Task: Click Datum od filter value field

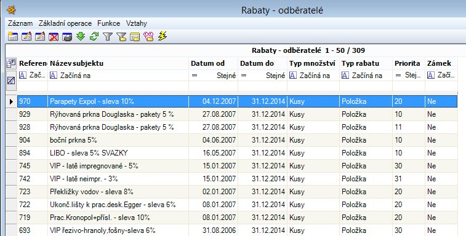Action: pos(213,86)
